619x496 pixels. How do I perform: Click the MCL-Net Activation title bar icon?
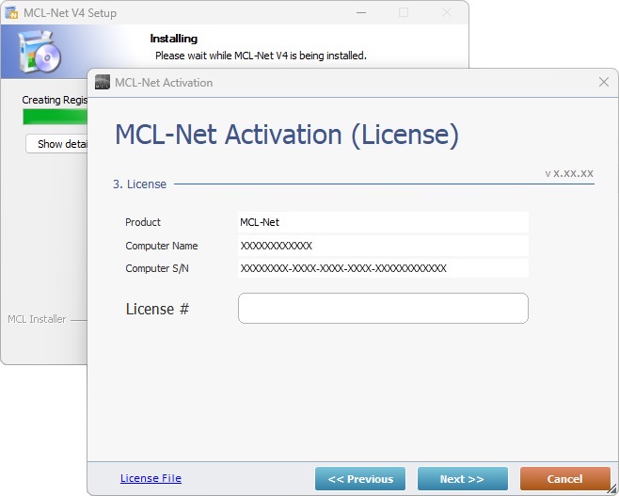pos(103,82)
